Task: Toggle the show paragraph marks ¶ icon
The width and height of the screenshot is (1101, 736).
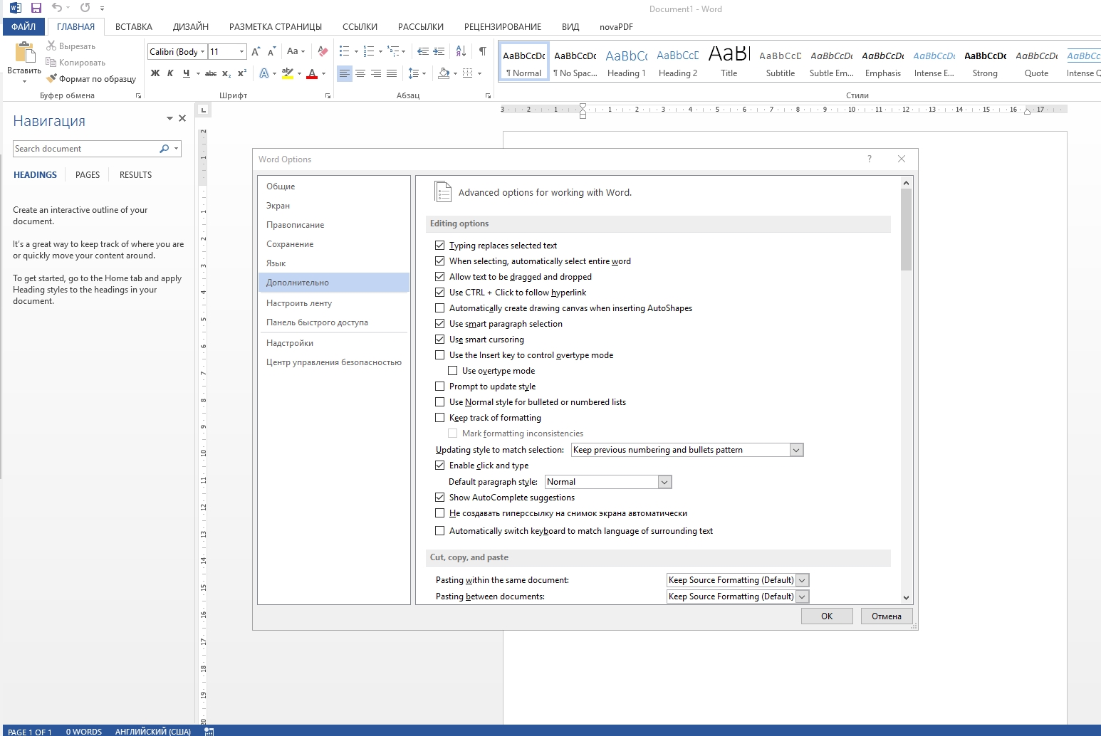Action: [483, 51]
